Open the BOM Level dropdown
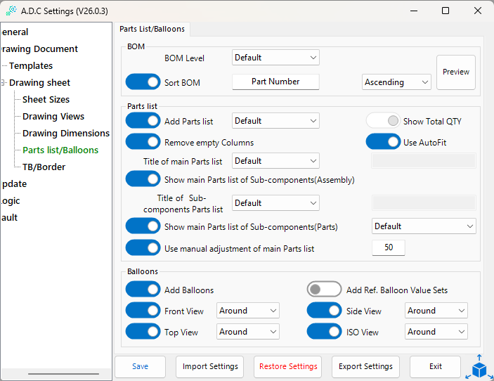Screen dimensions: 494x381 pyautogui.click(x=275, y=58)
